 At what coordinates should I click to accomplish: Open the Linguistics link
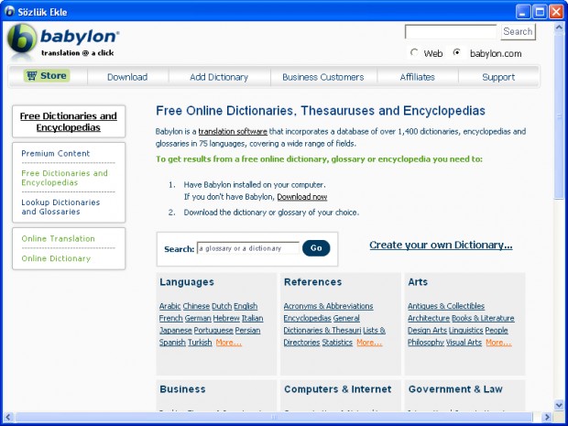click(x=465, y=331)
